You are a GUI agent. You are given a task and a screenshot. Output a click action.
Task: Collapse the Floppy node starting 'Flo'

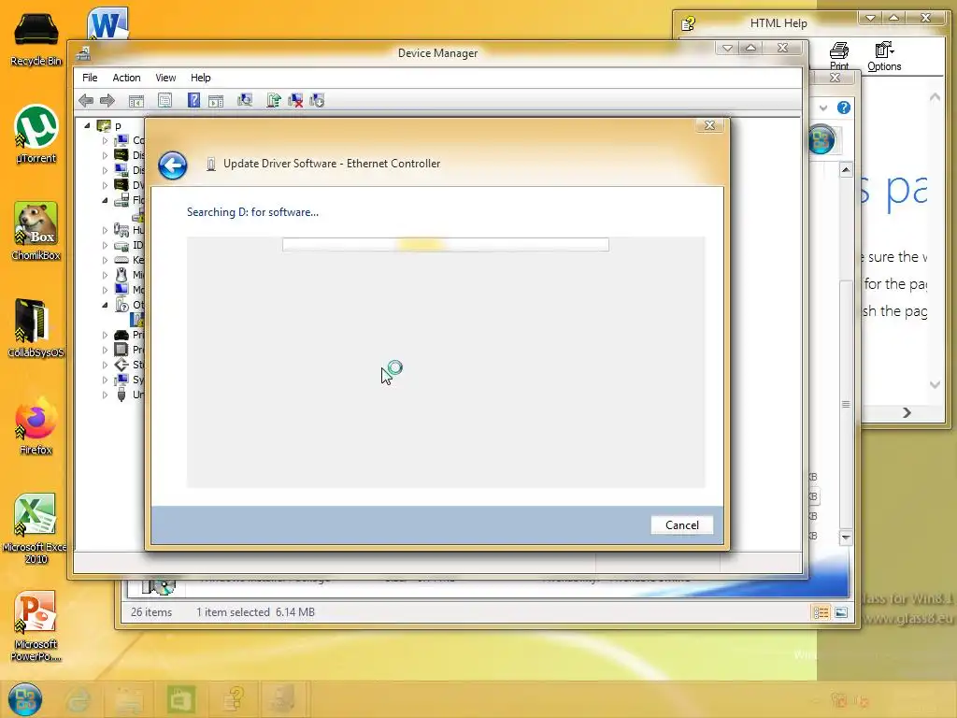pos(105,200)
